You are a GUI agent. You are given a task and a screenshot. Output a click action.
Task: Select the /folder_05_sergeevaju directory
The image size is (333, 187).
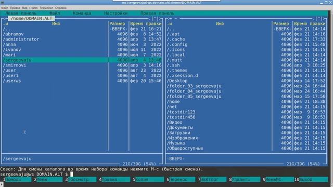(194, 96)
